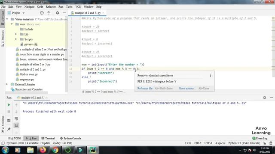
Task: Open the File menu
Action: coord(3,7)
